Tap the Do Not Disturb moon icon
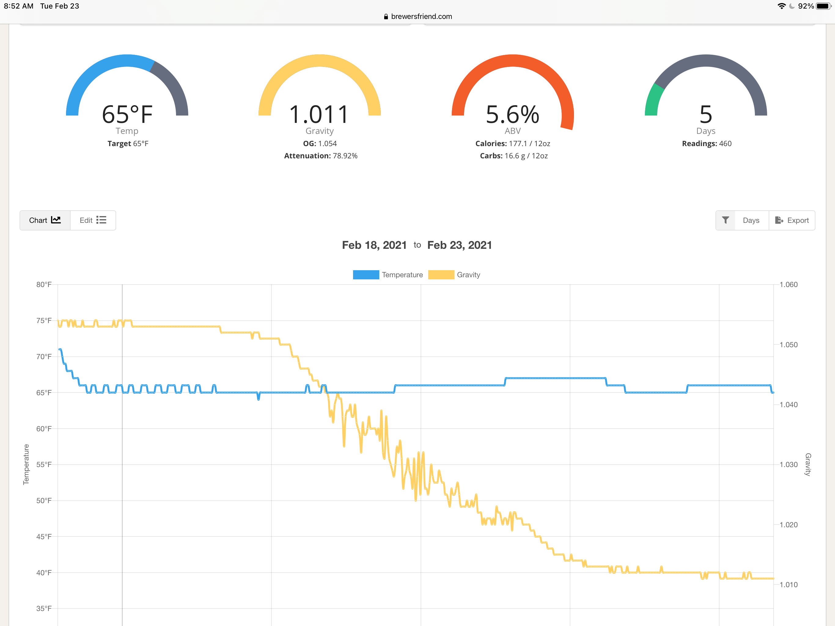Viewport: 835px width, 626px height. coord(792,6)
